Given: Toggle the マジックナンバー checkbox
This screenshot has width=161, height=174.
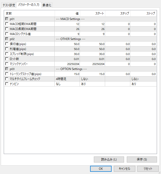Looking at the screenshot, I should [7, 64].
